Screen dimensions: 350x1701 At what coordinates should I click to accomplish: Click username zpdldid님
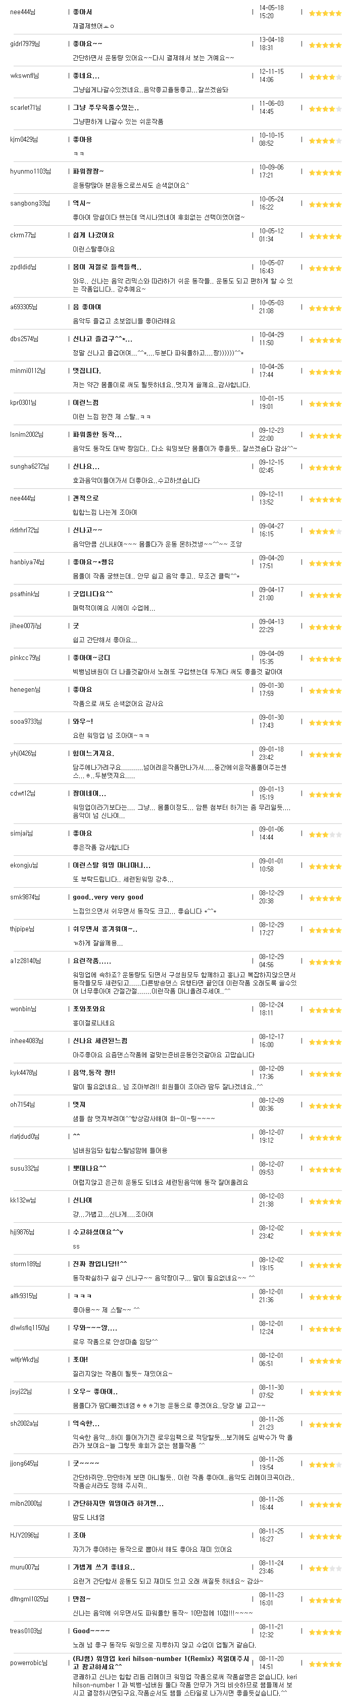pos(23,267)
